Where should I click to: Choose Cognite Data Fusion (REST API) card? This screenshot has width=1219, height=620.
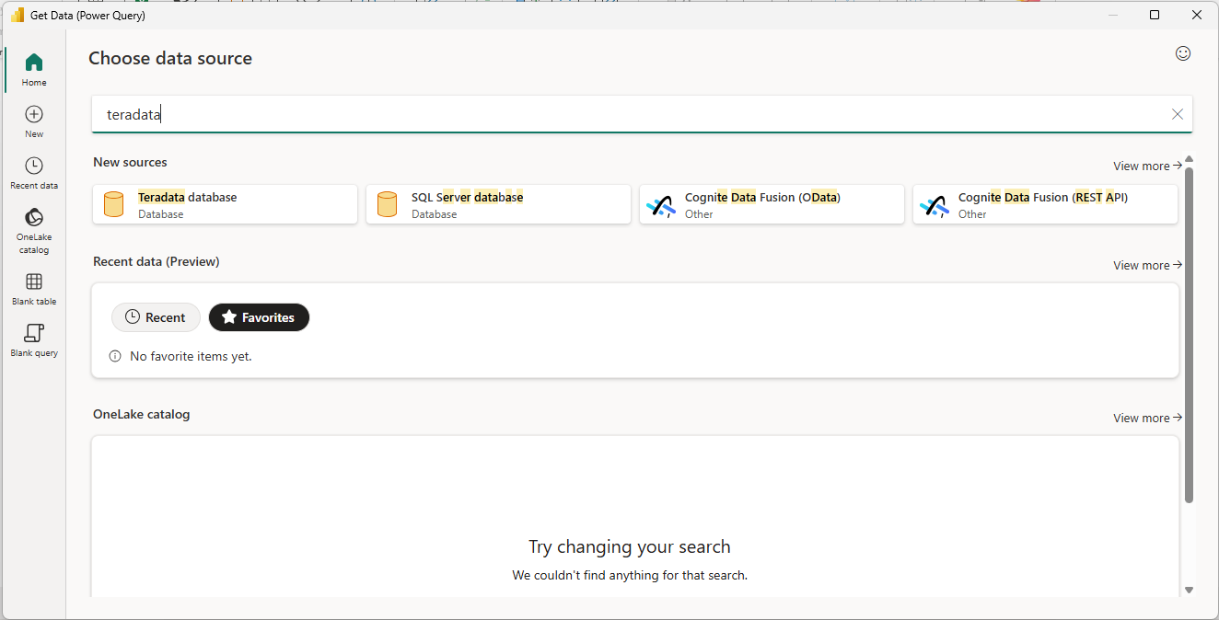click(1045, 204)
